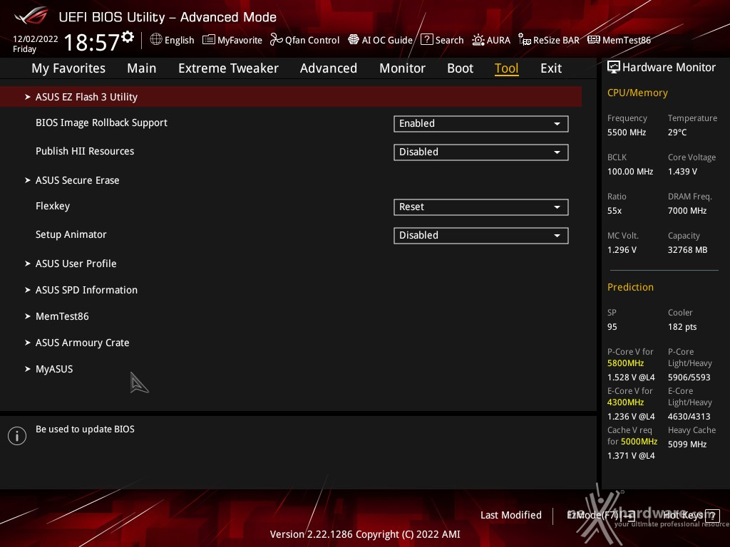The image size is (730, 547).
Task: Click the 5500 MHz frequency value
Action: pos(627,132)
